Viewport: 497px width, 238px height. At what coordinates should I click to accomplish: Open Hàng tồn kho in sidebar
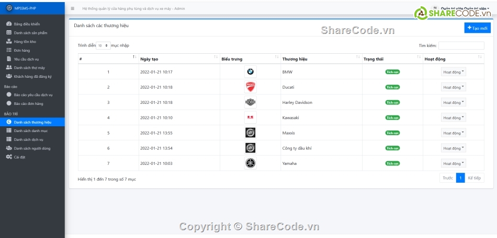[25, 42]
